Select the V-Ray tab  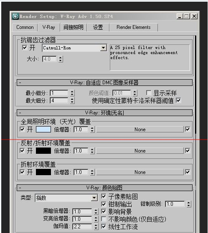pos(49,27)
